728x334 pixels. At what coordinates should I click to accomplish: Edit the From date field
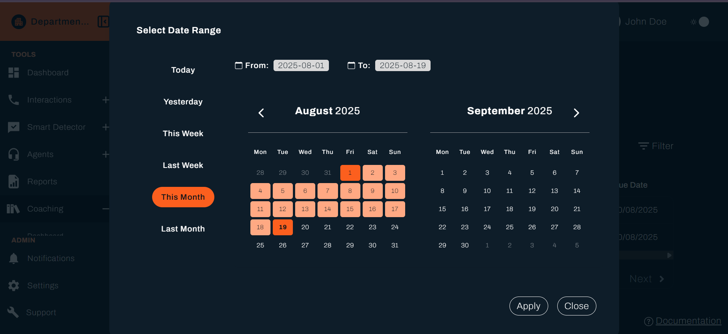click(x=301, y=65)
